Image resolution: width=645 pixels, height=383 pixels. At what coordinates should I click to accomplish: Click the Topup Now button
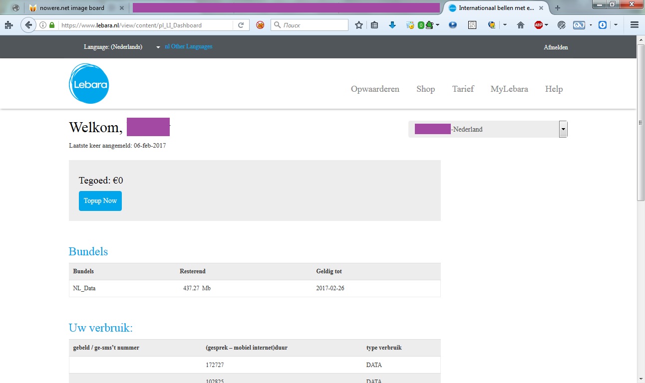coord(100,201)
